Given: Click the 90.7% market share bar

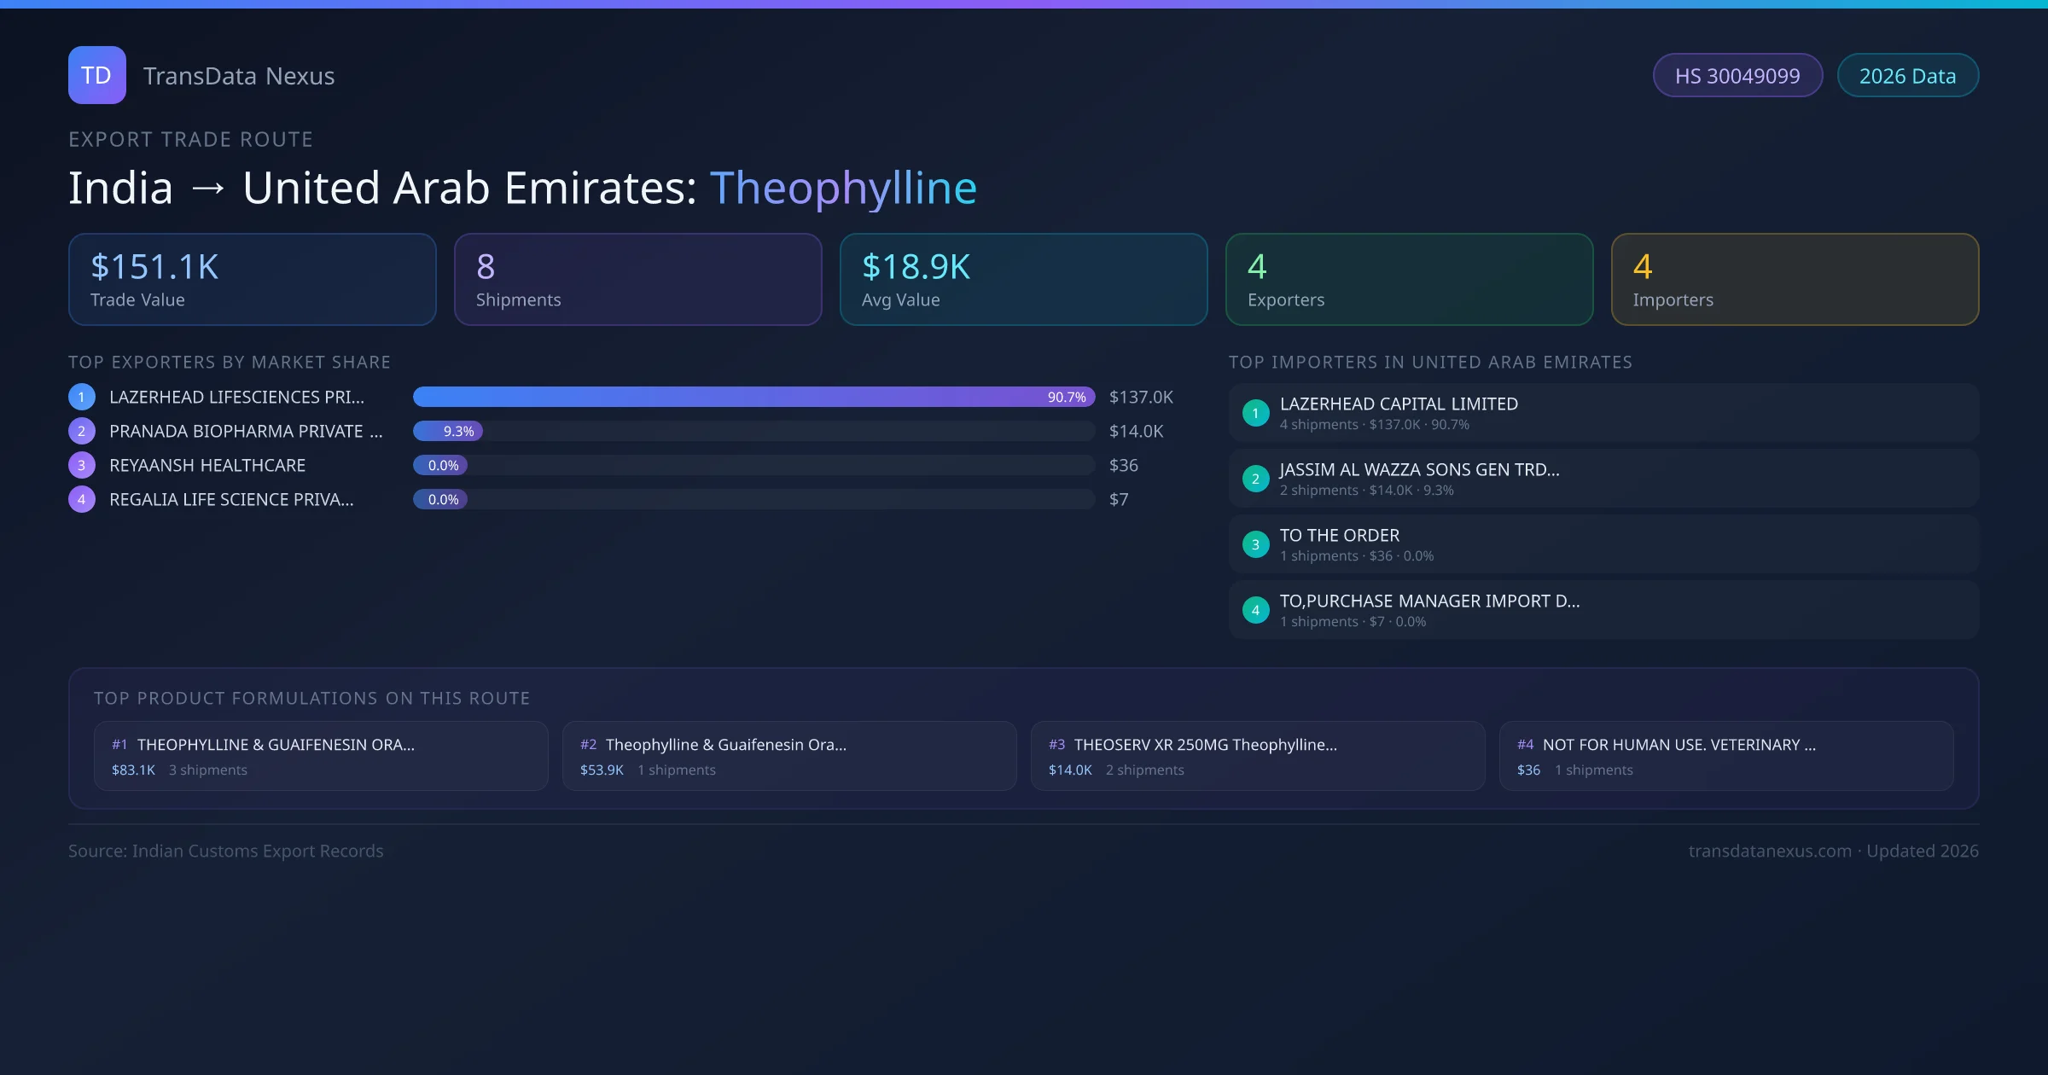Looking at the screenshot, I should pos(753,397).
